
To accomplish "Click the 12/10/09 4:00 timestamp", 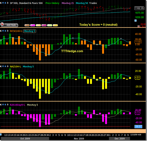I will click(136, 135).
